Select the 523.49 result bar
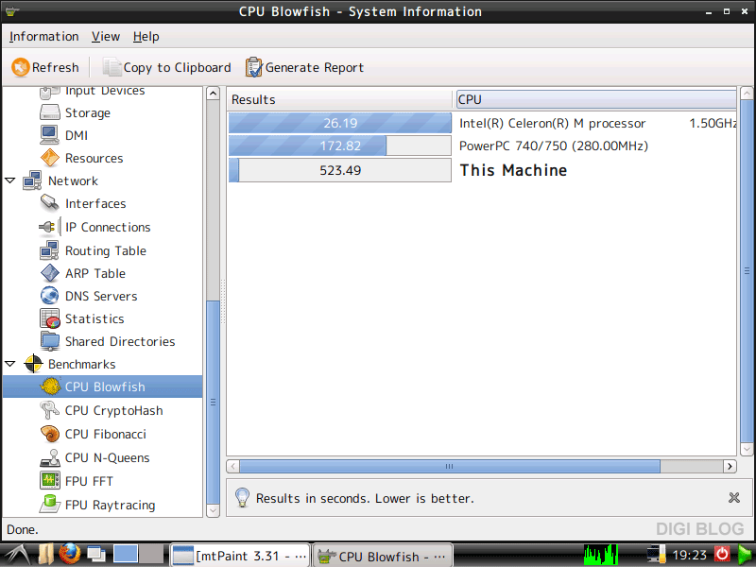This screenshot has width=756, height=567. (x=340, y=170)
